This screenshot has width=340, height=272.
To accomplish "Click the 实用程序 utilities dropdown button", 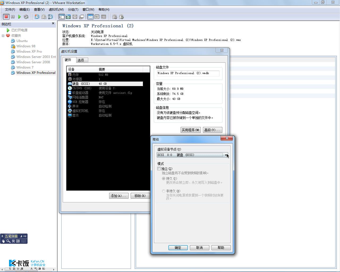I will (190, 130).
